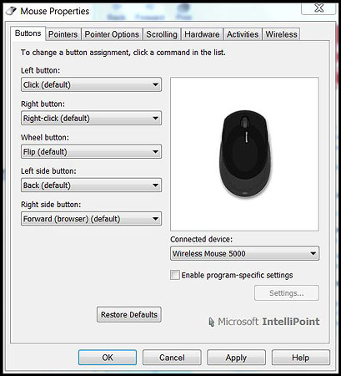Select the Wireless tab
Screen dimensions: 341x376
[281, 34]
